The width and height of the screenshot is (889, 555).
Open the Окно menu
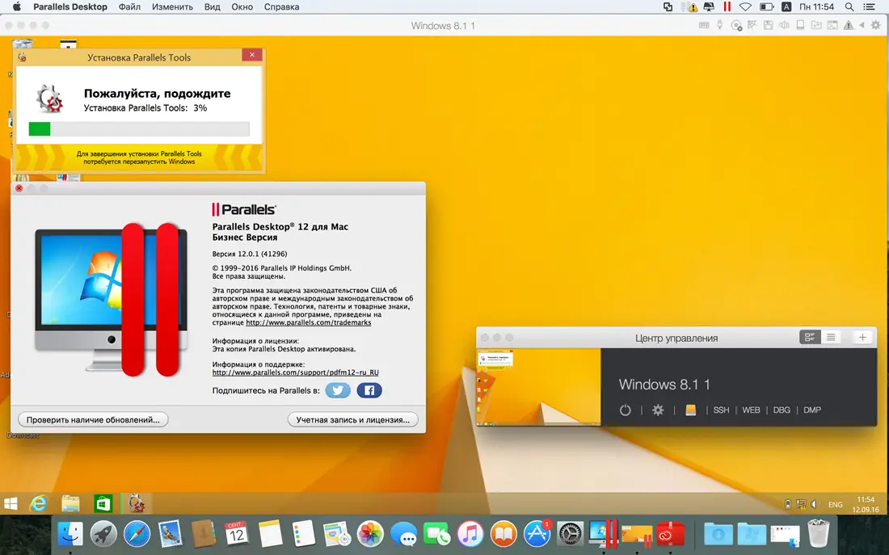242,6
